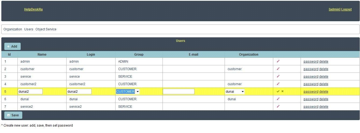Edit the customer user row via pencil
Image resolution: width=360 pixels, height=133 pixels.
[278, 69]
